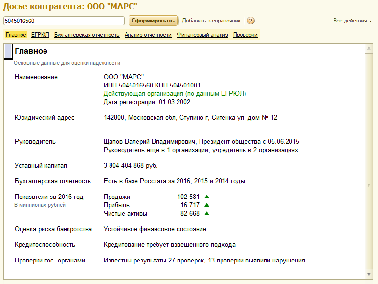Click Добавить в справочник
The height and width of the screenshot is (284, 378).
pos(211,21)
